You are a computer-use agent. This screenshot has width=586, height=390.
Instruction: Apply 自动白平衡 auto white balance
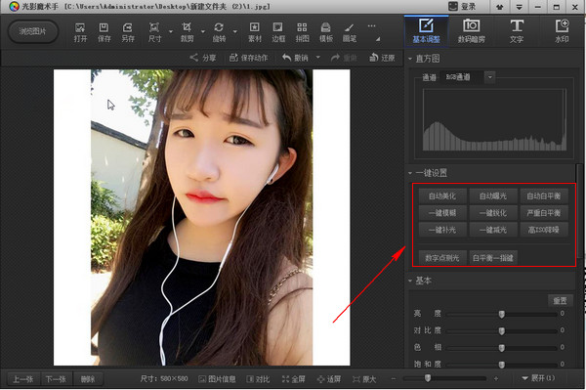[544, 195]
